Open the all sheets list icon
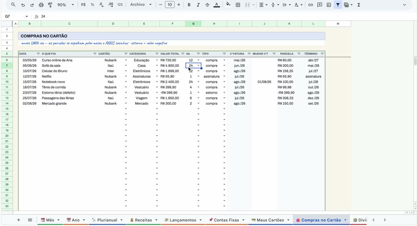The height and width of the screenshot is (226, 417). 30,220
